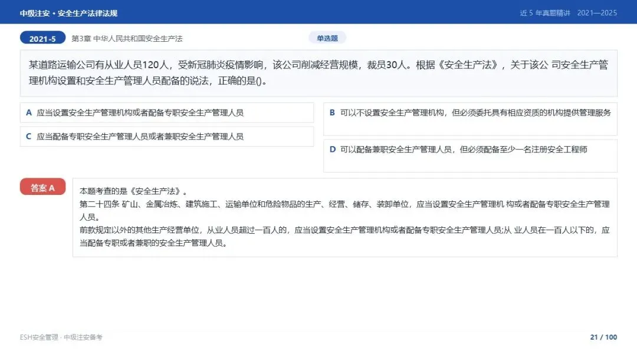Click explanation paragraph starting 前款规定以外的其他生产经营单位
The width and height of the screenshot is (637, 358).
[x=344, y=236]
